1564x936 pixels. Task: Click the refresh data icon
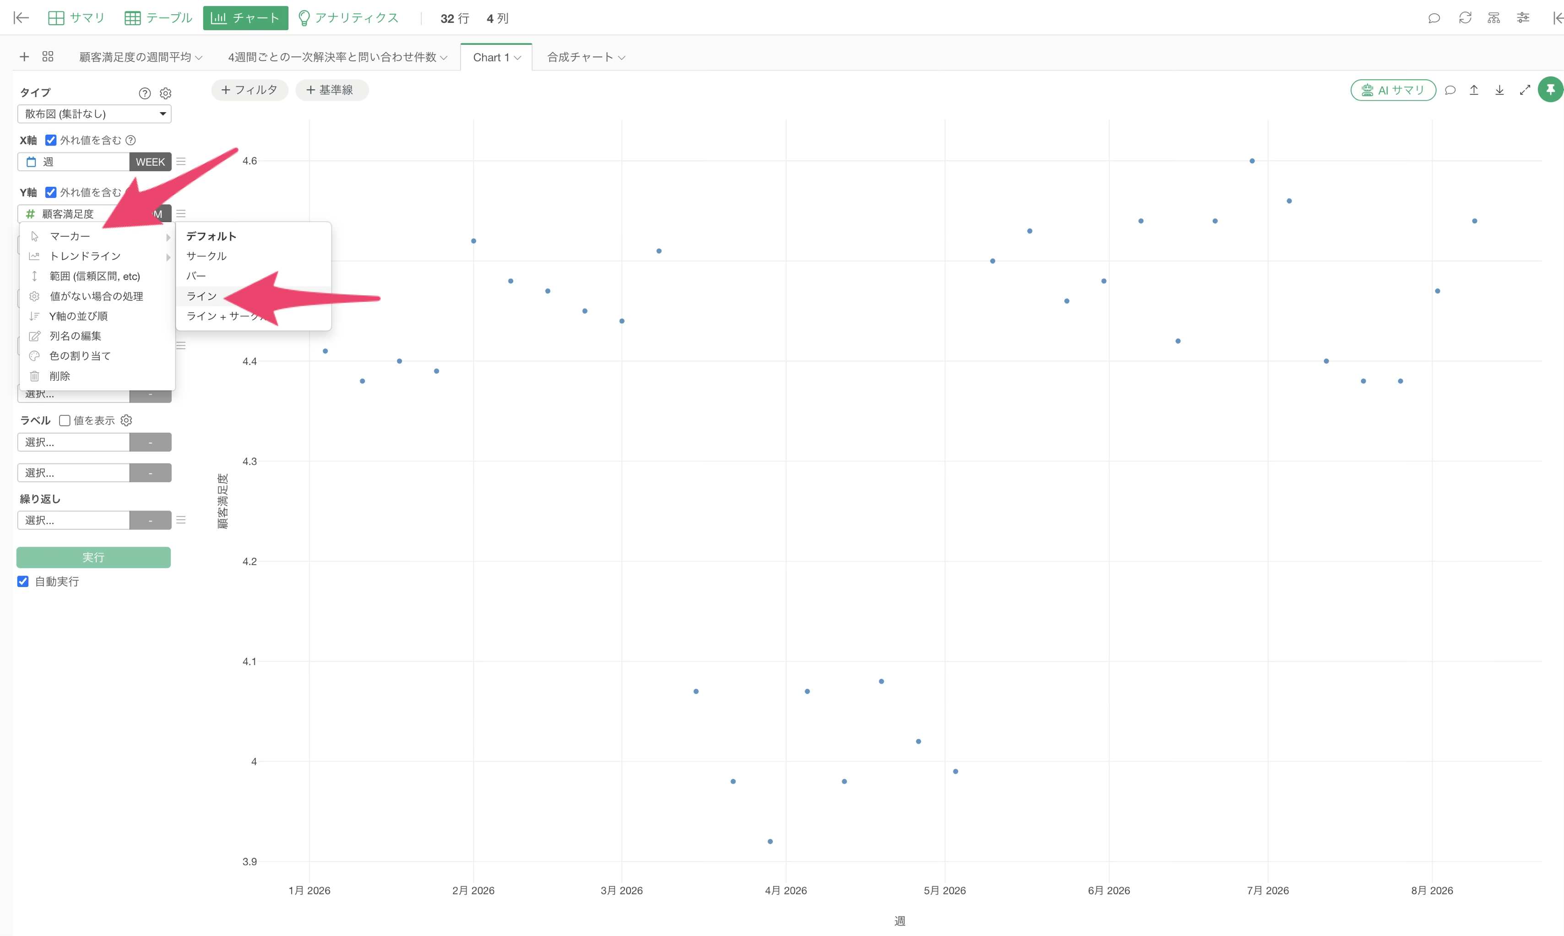click(1465, 18)
